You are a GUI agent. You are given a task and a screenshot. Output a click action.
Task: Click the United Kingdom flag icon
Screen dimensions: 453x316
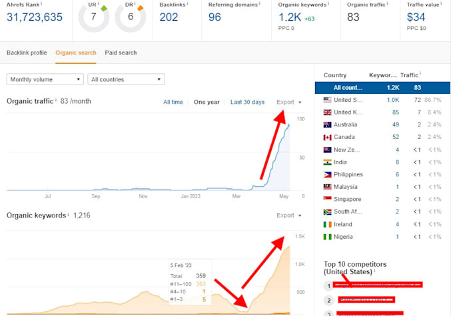click(327, 112)
